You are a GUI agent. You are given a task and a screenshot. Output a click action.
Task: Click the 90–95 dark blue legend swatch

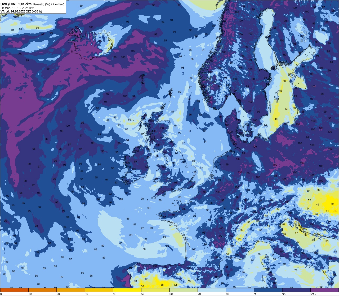point(268,290)
